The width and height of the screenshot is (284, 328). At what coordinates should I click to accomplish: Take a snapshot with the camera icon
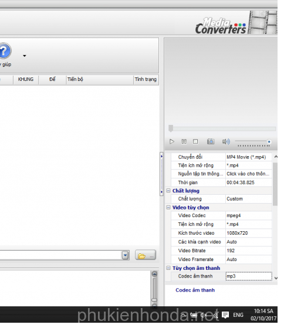[211, 141]
